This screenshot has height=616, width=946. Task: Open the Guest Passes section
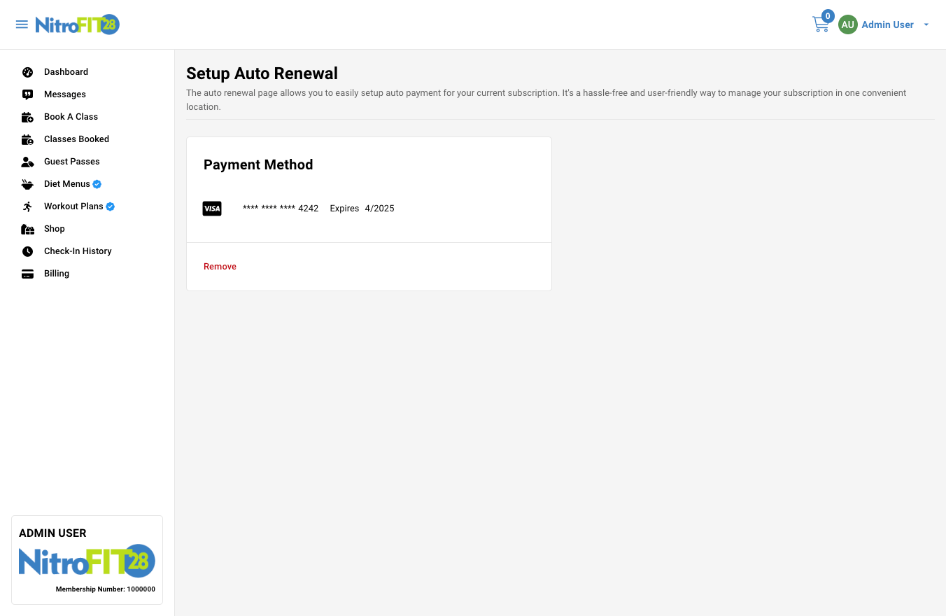[71, 161]
